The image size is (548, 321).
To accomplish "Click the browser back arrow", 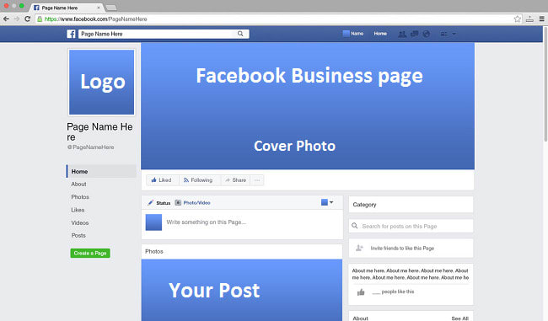I will [6, 19].
